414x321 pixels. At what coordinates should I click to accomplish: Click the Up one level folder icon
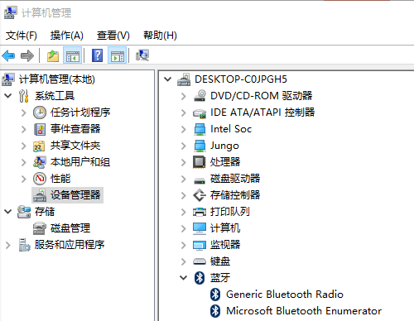pos(53,55)
